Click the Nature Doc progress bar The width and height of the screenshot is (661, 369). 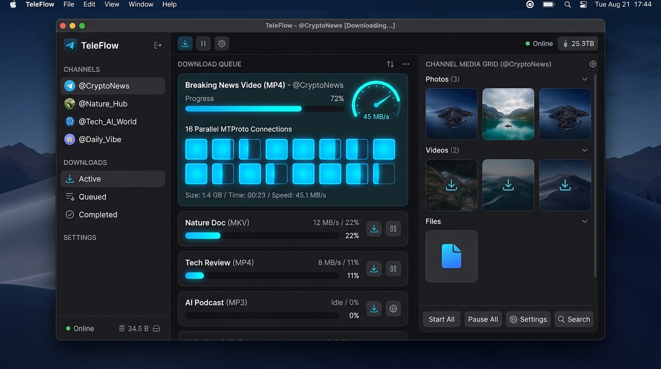click(262, 235)
